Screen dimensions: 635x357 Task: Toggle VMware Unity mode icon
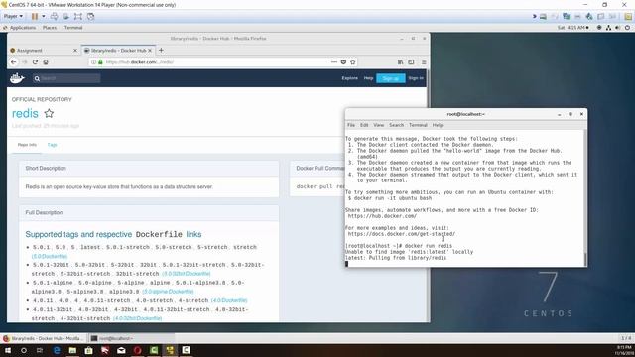[x=90, y=16]
